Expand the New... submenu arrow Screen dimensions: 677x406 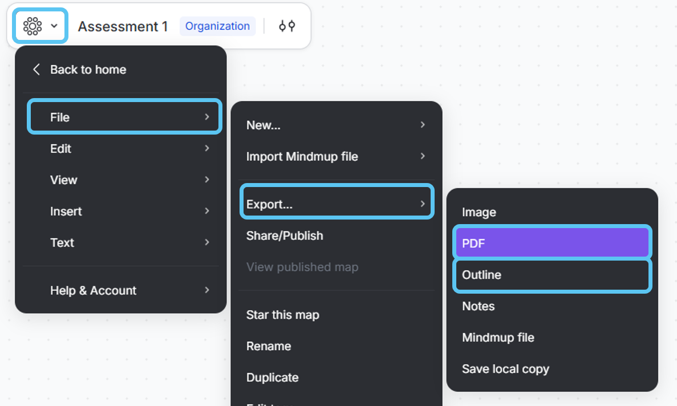pyautogui.click(x=423, y=125)
